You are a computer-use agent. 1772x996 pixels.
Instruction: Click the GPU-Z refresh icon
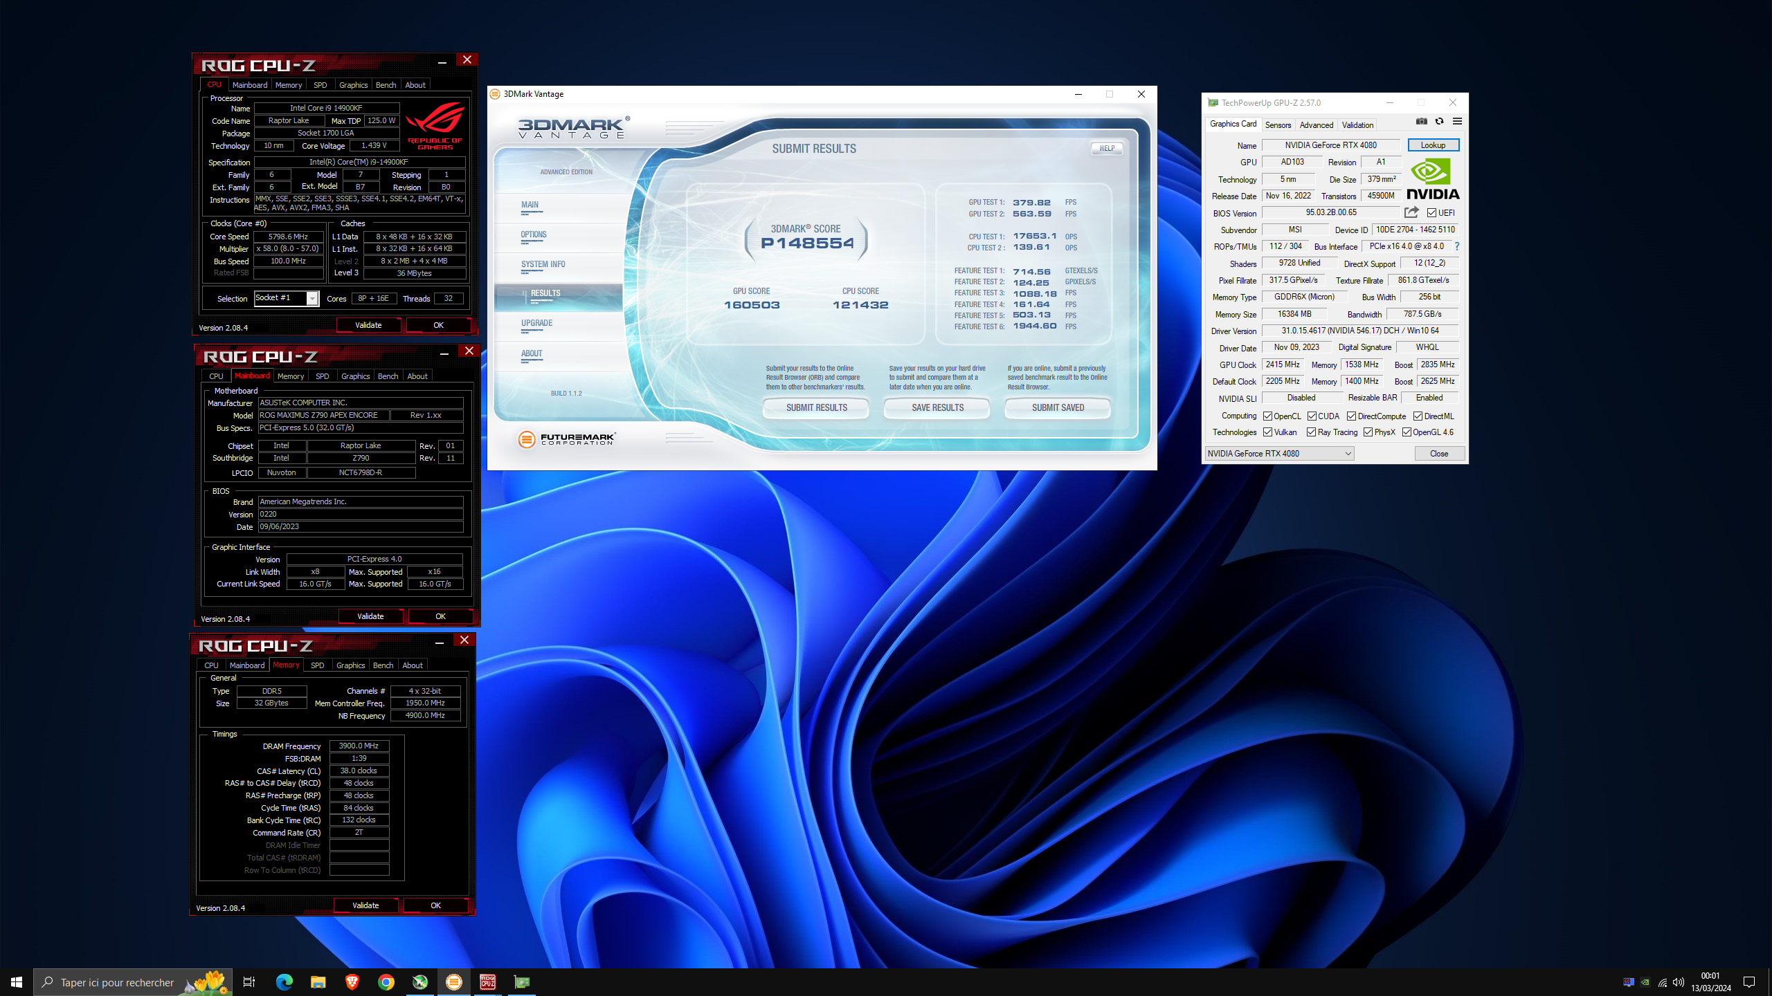click(x=1439, y=121)
